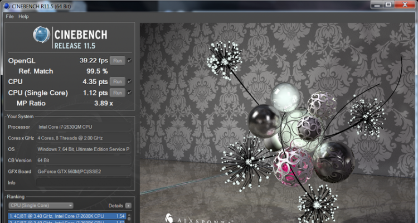The width and height of the screenshot is (418, 223).
Task: Minimize the Cinebench window
Action: pos(368,5)
